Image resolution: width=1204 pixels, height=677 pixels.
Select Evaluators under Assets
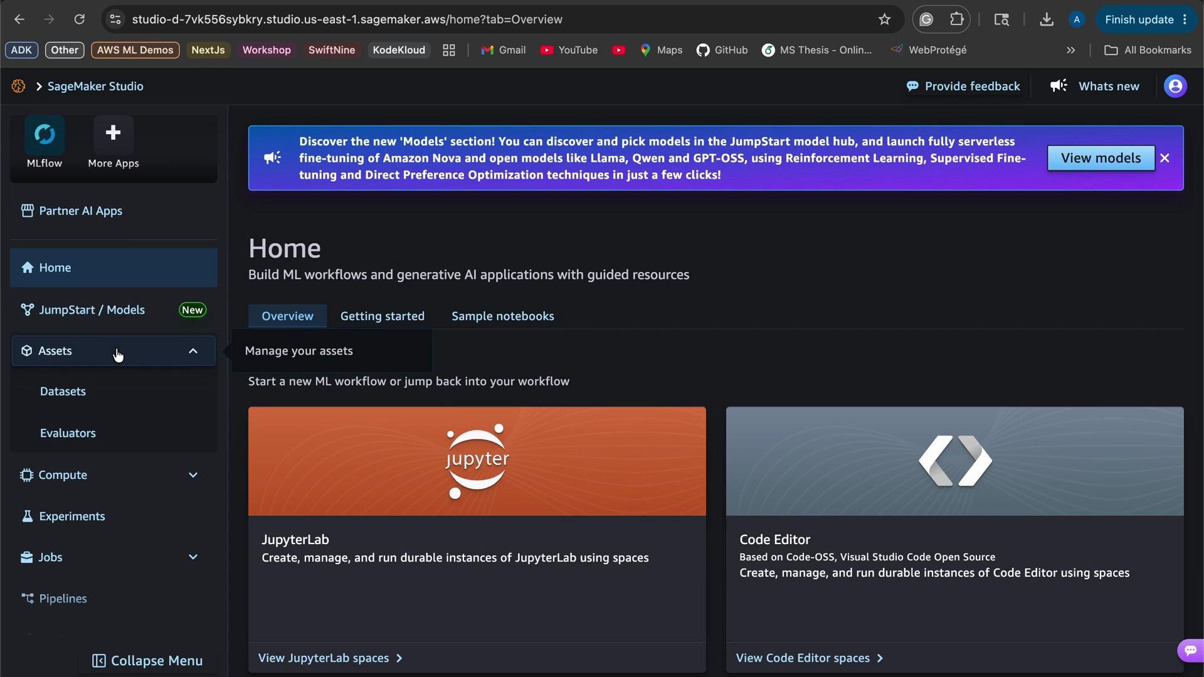[68, 433]
